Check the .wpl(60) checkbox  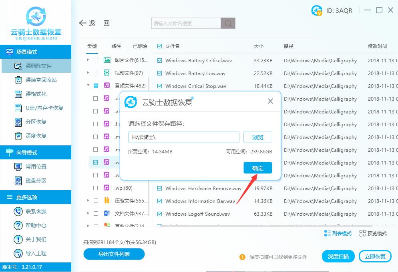click(95, 188)
